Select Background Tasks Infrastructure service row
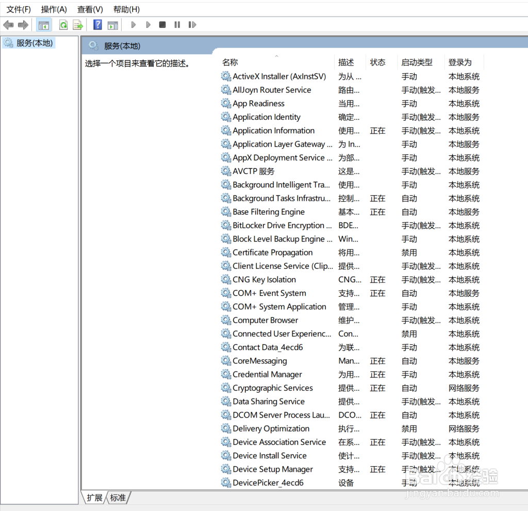 tap(350, 198)
